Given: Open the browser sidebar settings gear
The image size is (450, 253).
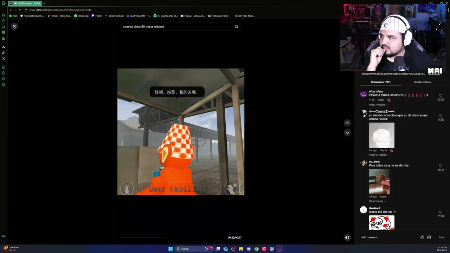Looking at the screenshot, I should (4, 85).
